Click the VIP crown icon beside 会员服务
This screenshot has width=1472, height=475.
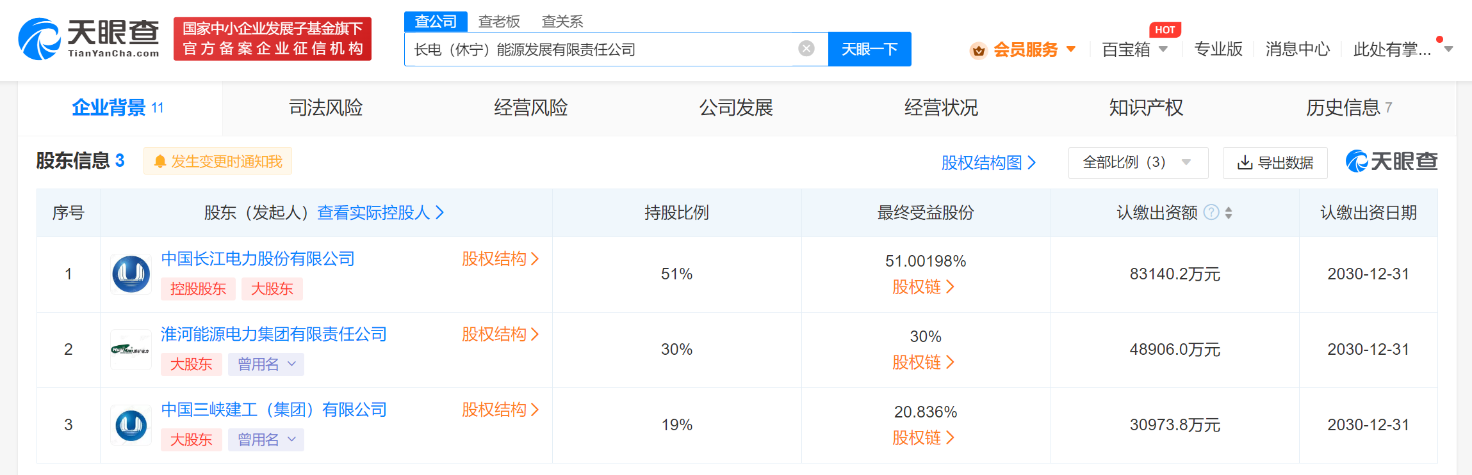(x=978, y=50)
